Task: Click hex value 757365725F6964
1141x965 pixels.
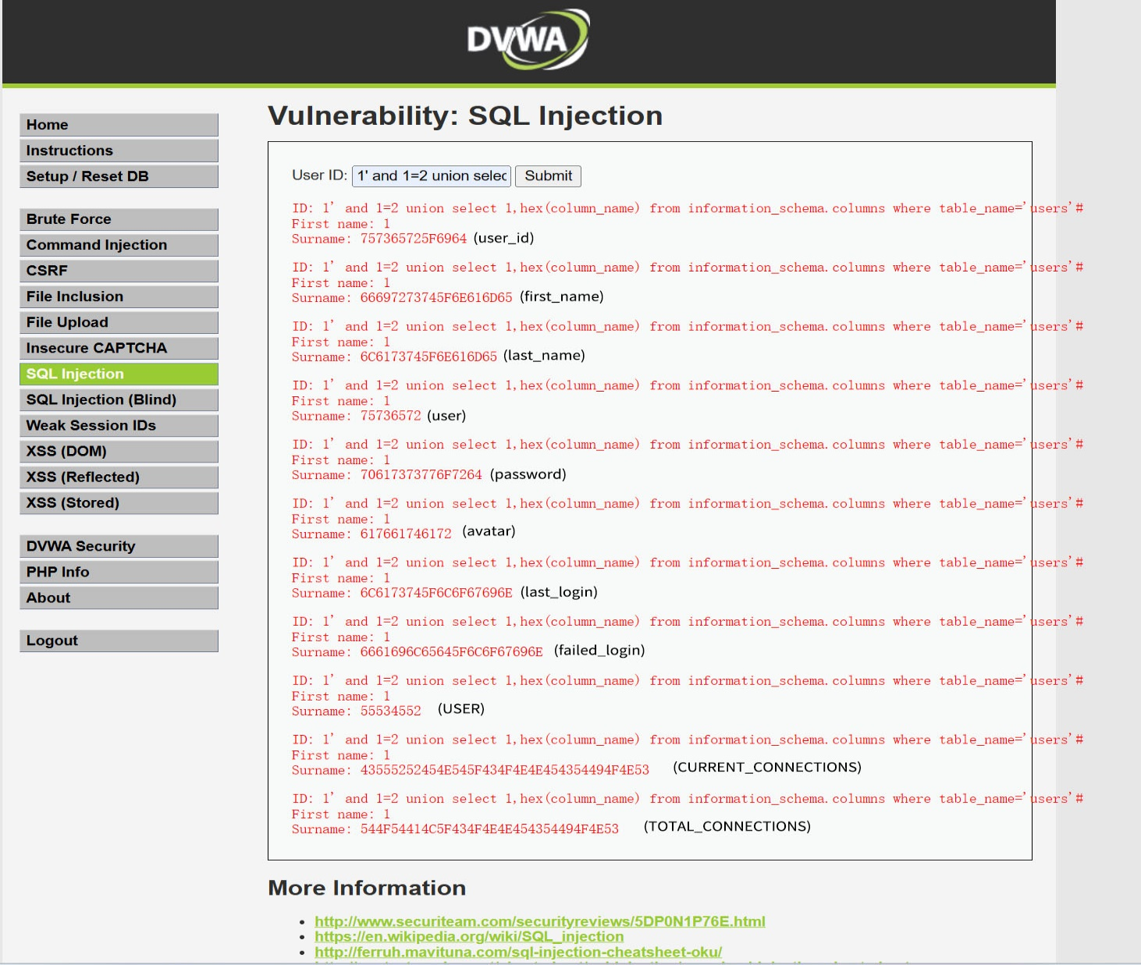Action: [414, 239]
